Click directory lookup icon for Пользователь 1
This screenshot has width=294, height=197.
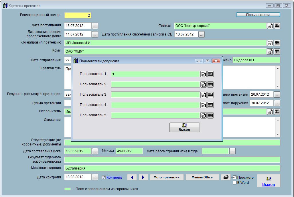(203, 74)
